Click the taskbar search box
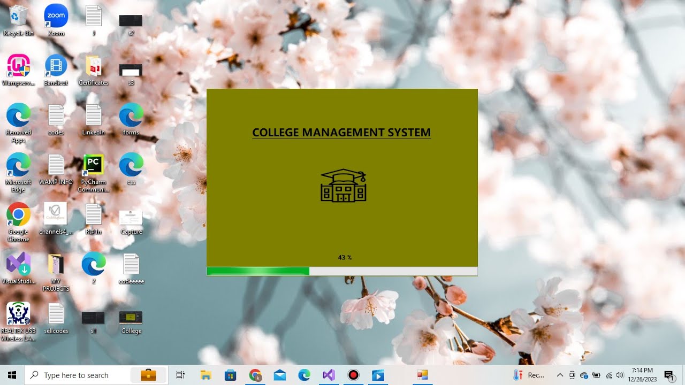685x385 pixels. pyautogui.click(x=96, y=375)
